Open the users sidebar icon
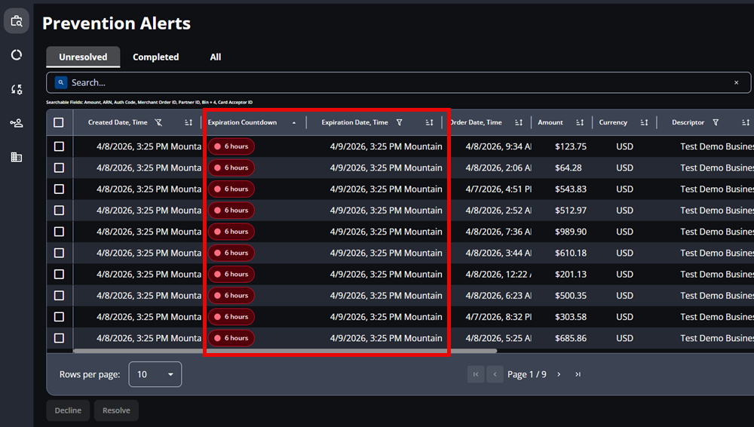 [17, 123]
